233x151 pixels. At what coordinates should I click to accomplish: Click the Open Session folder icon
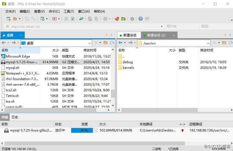[15, 19]
